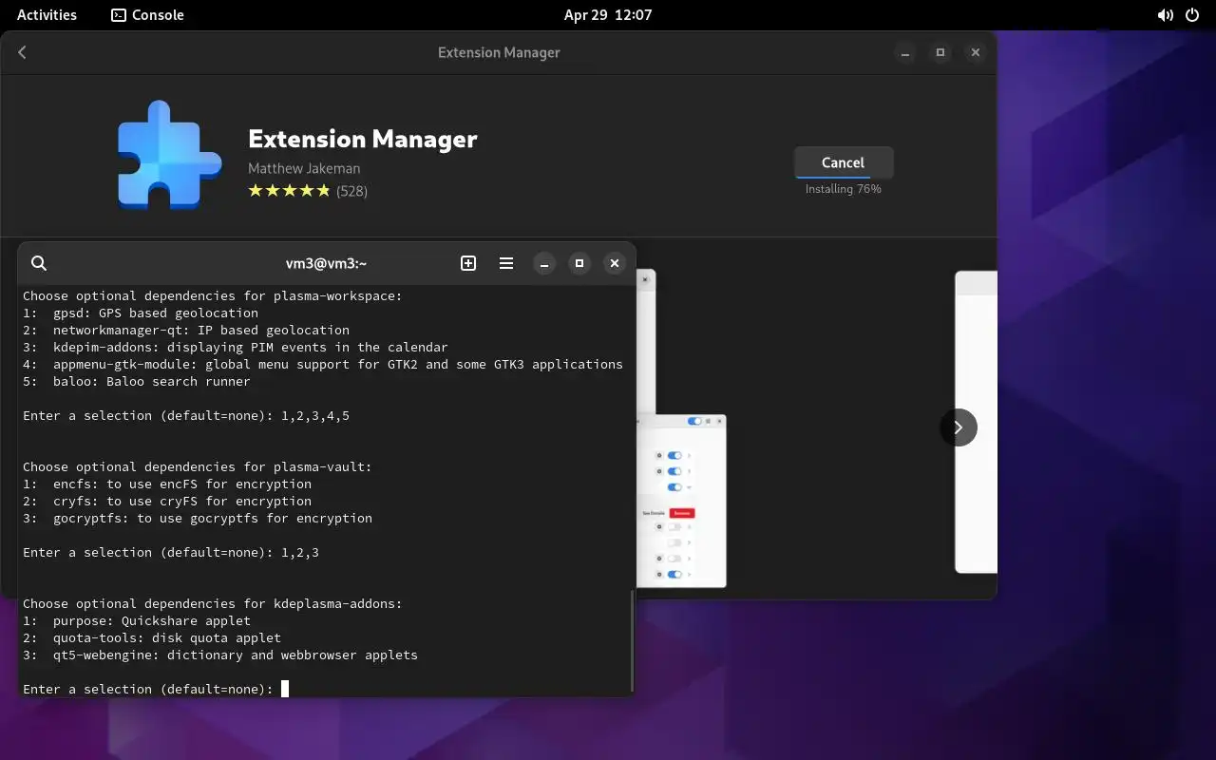Minimize the Extension Manager software window
Screen dimensions: 1216x760
click(x=905, y=52)
